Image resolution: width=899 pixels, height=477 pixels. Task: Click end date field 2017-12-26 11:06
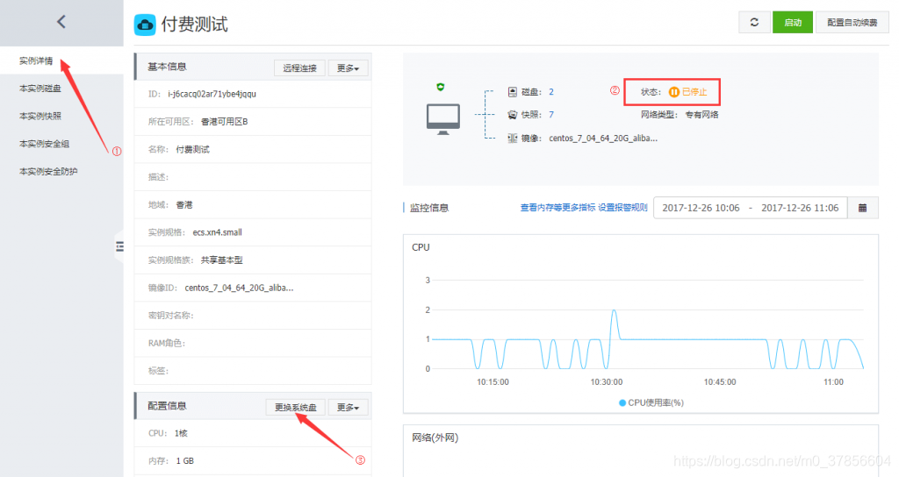click(800, 208)
